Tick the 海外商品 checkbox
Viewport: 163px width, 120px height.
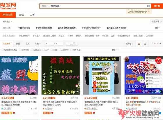[x=72, y=50]
